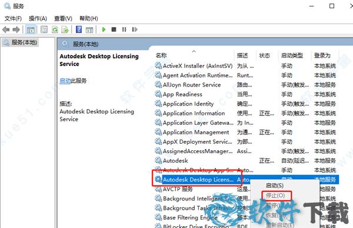Click gear icon beside Application Identity
This screenshot has height=228, width=353.
158,104
